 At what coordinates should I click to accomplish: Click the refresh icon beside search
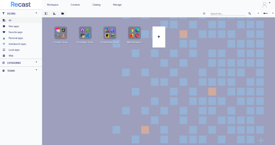pos(204,13)
